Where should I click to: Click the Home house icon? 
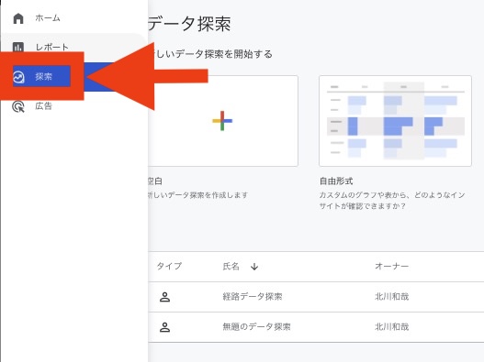click(x=18, y=18)
